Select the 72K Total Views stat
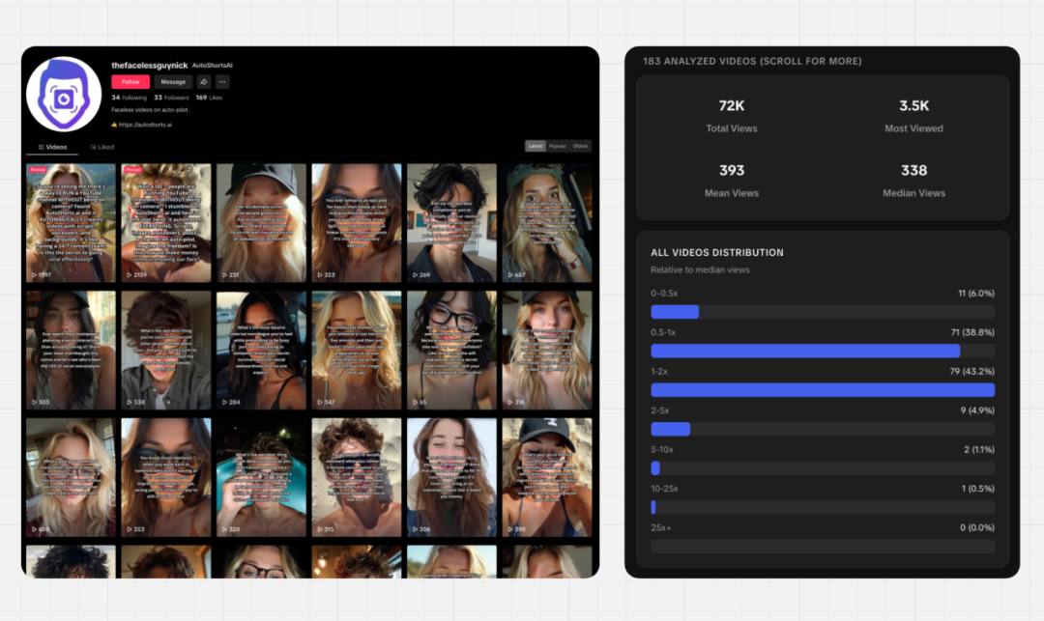Image resolution: width=1044 pixels, height=621 pixels. click(x=732, y=115)
